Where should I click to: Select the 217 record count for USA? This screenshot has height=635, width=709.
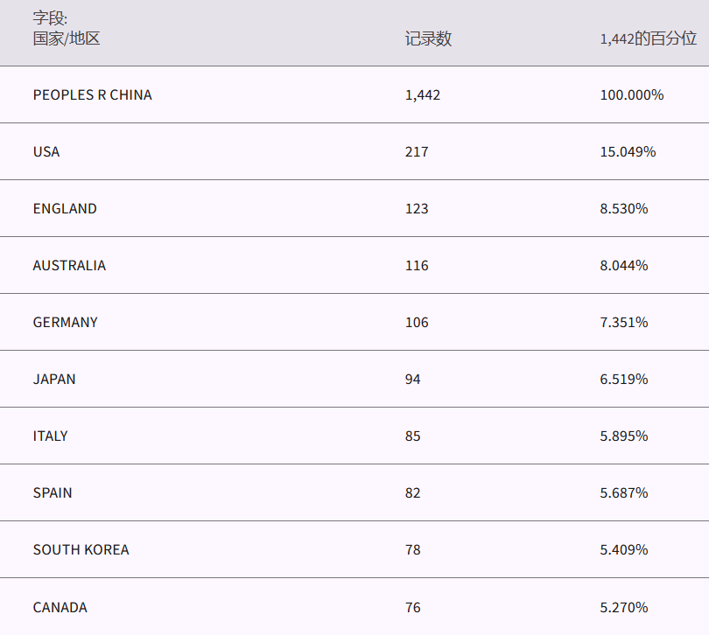pyautogui.click(x=417, y=151)
